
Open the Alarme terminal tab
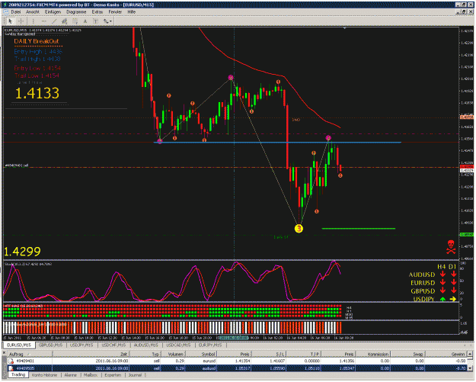point(70,375)
